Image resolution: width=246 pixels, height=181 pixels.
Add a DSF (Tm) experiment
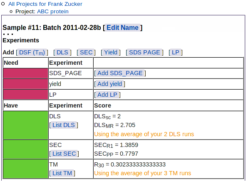pyautogui.click(x=32, y=52)
